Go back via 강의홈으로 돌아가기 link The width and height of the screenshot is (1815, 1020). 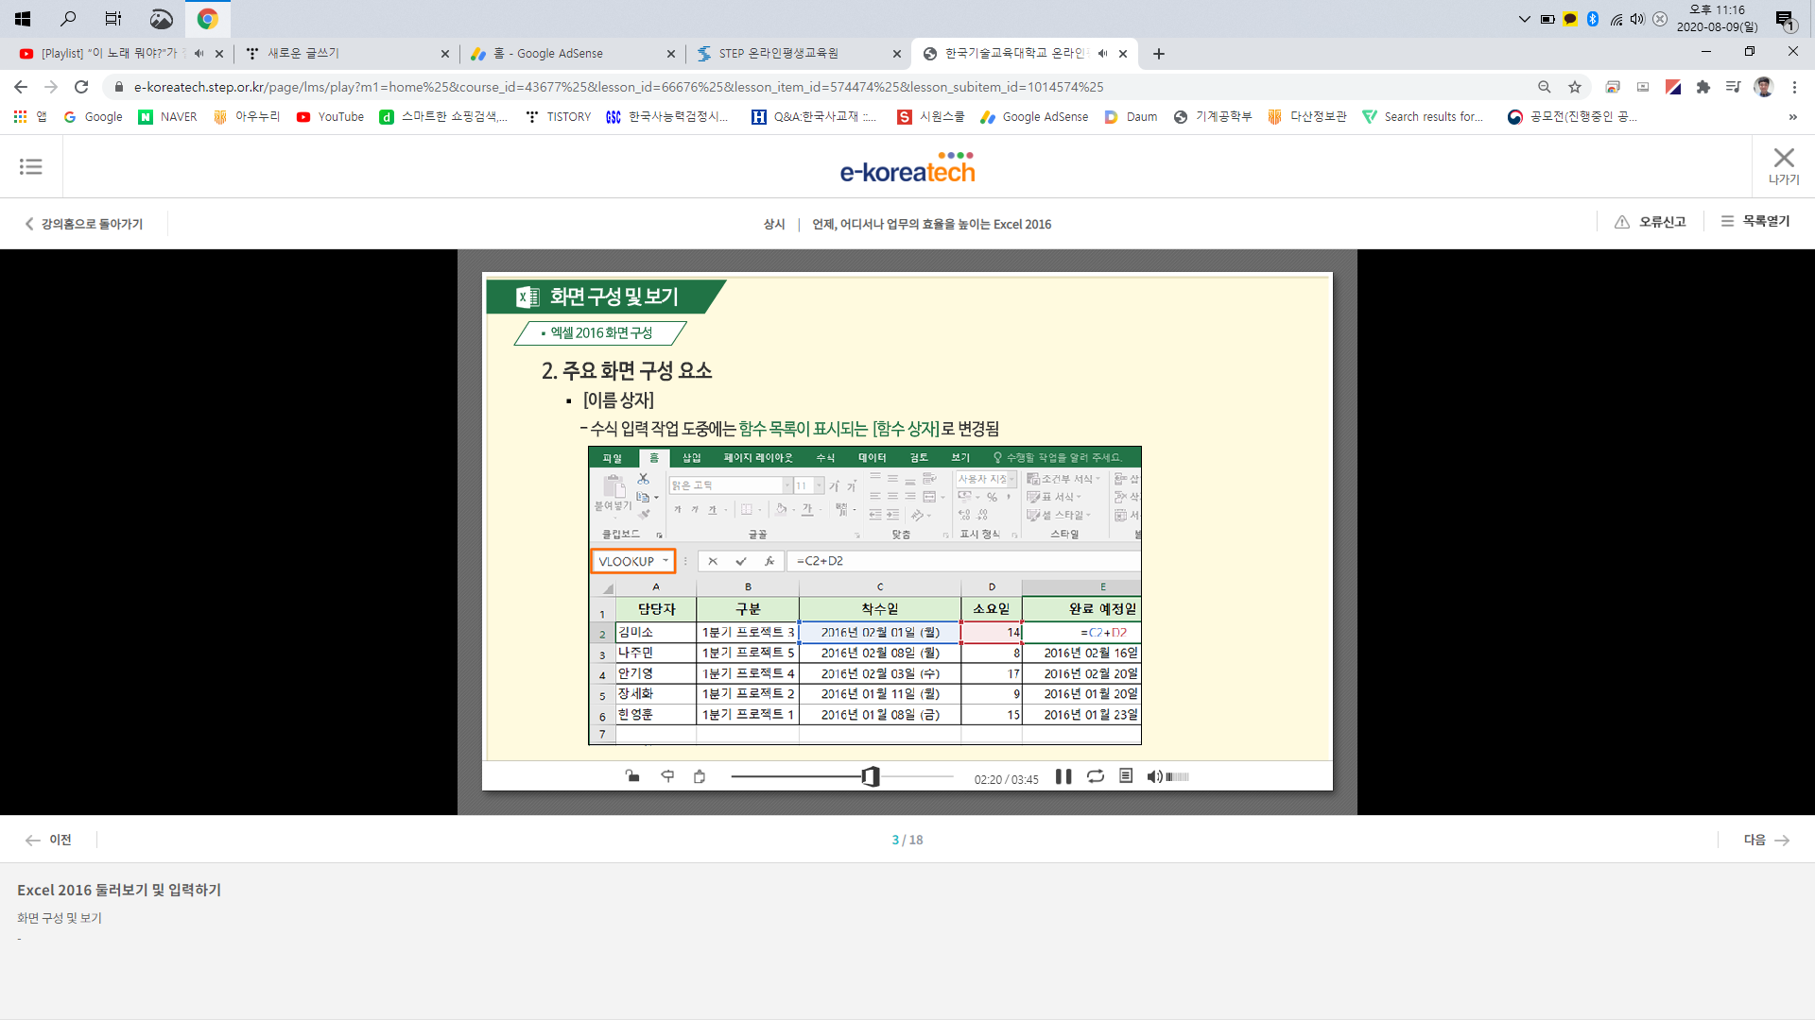click(x=83, y=224)
